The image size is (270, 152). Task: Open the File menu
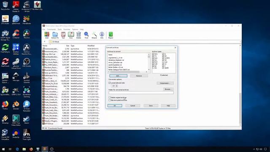click(x=44, y=30)
